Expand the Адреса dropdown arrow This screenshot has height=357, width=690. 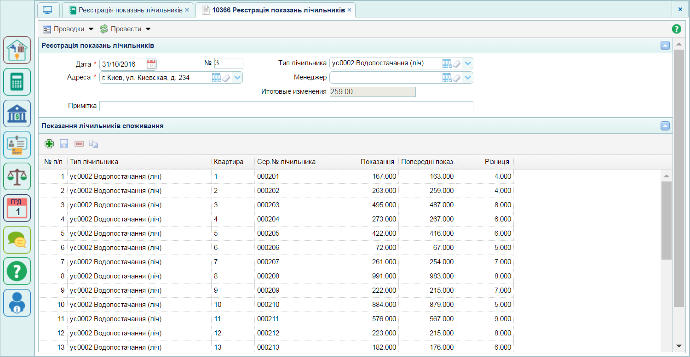(237, 78)
